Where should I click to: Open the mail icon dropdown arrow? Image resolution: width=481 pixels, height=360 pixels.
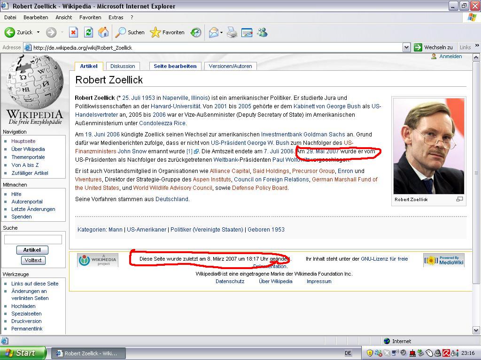(221, 32)
